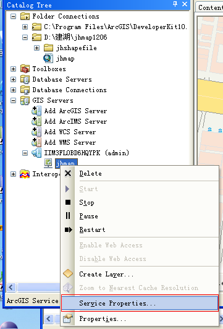
Task: Select Add ArcIMS Server tree item
Action: pos(75,121)
